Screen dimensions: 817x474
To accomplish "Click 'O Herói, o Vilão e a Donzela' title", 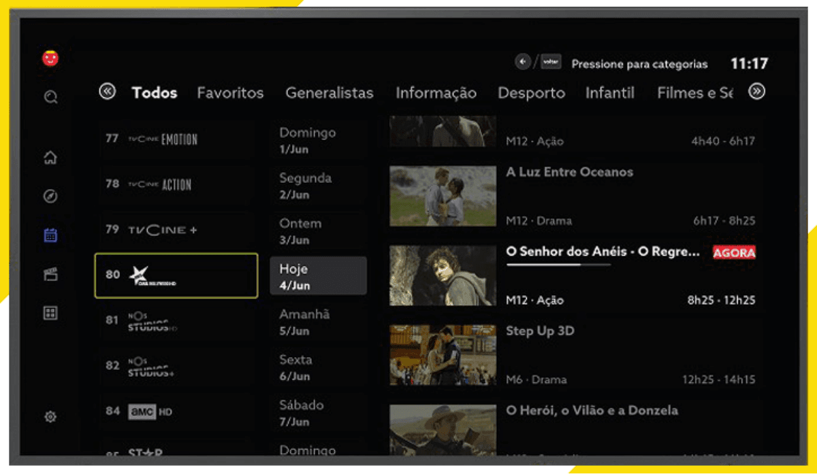I will coord(592,411).
